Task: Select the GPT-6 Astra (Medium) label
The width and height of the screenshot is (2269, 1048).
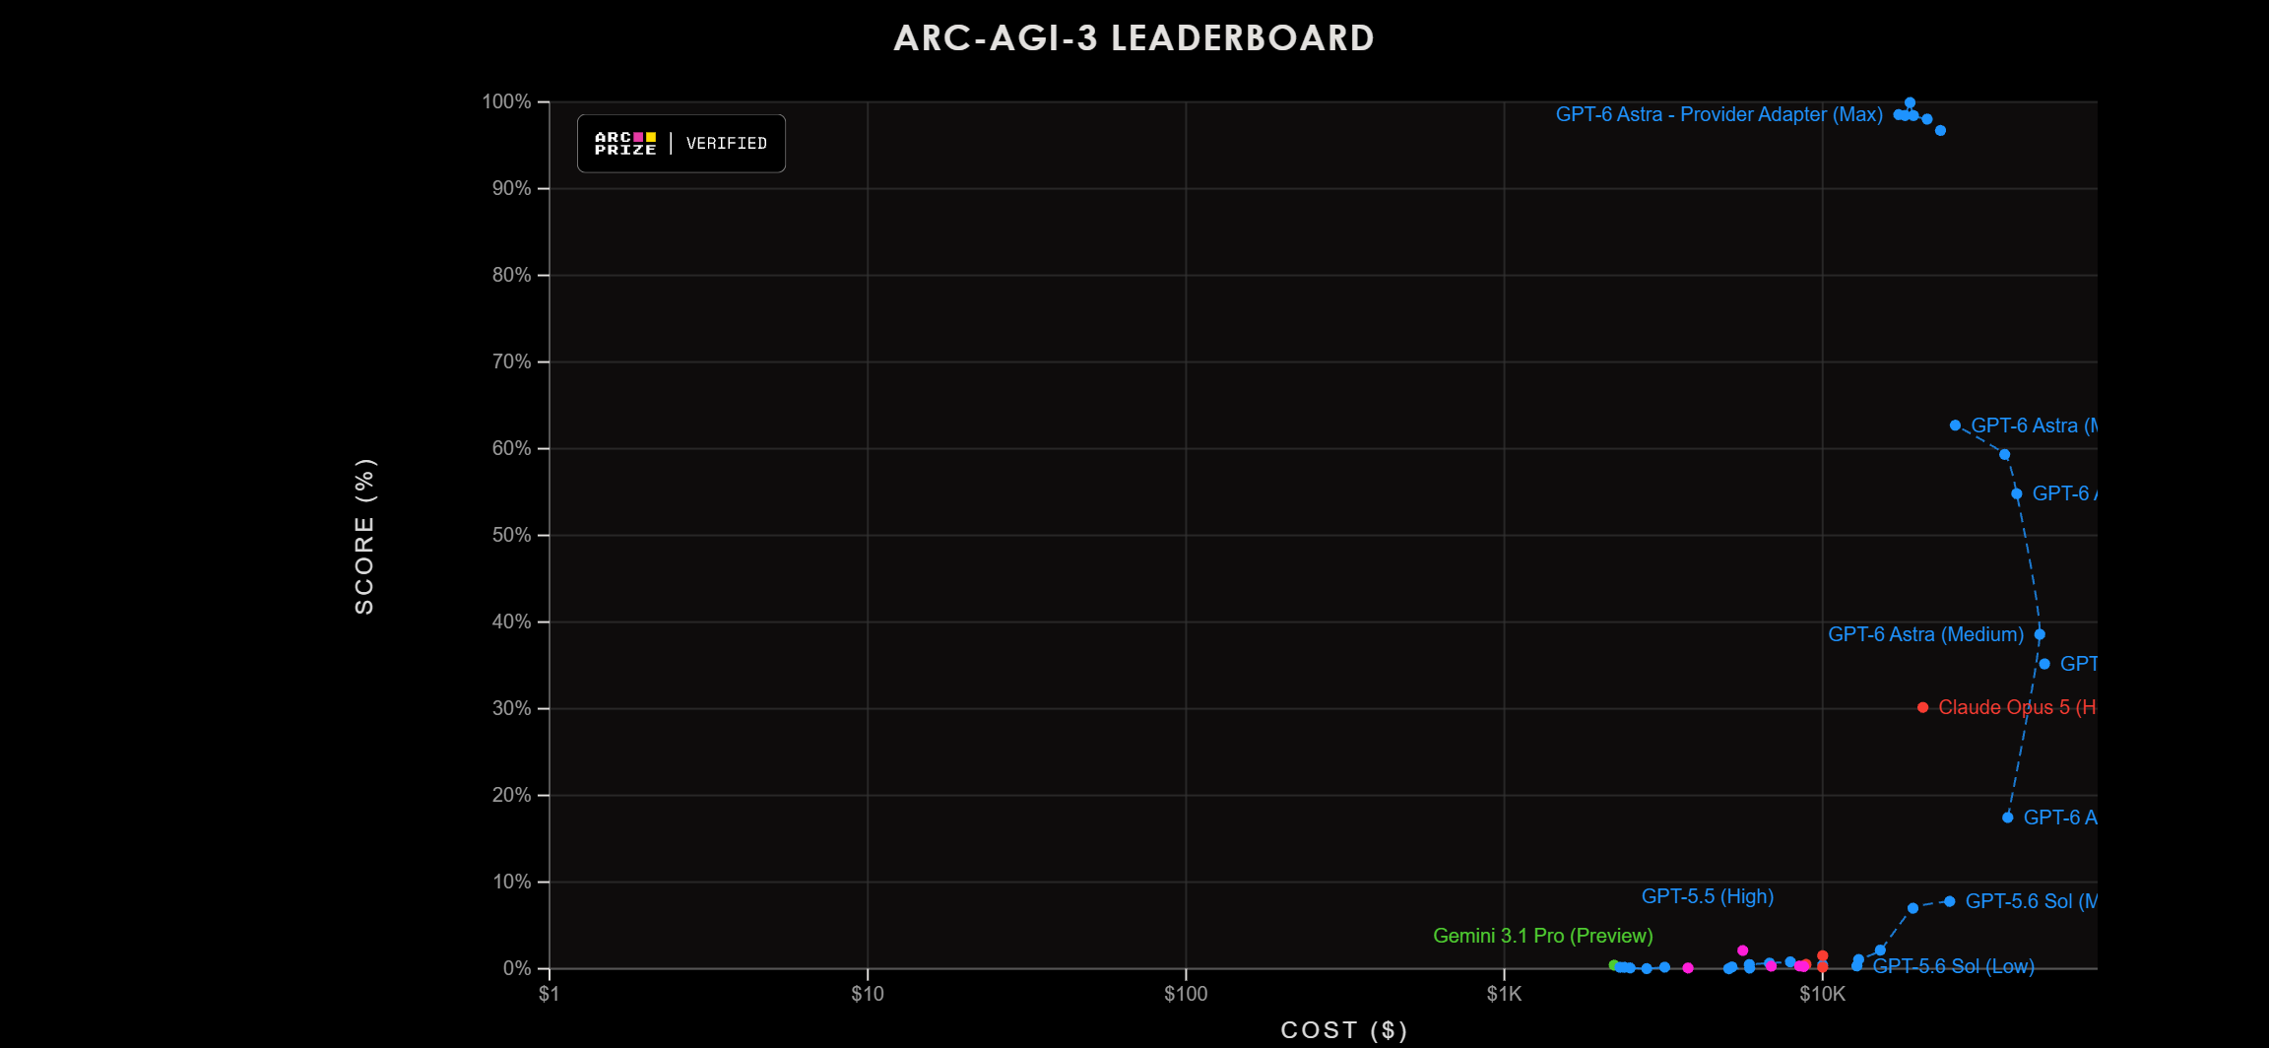Action: 1925,634
